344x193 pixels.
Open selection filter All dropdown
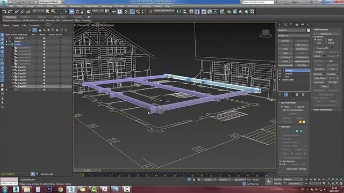[38, 11]
